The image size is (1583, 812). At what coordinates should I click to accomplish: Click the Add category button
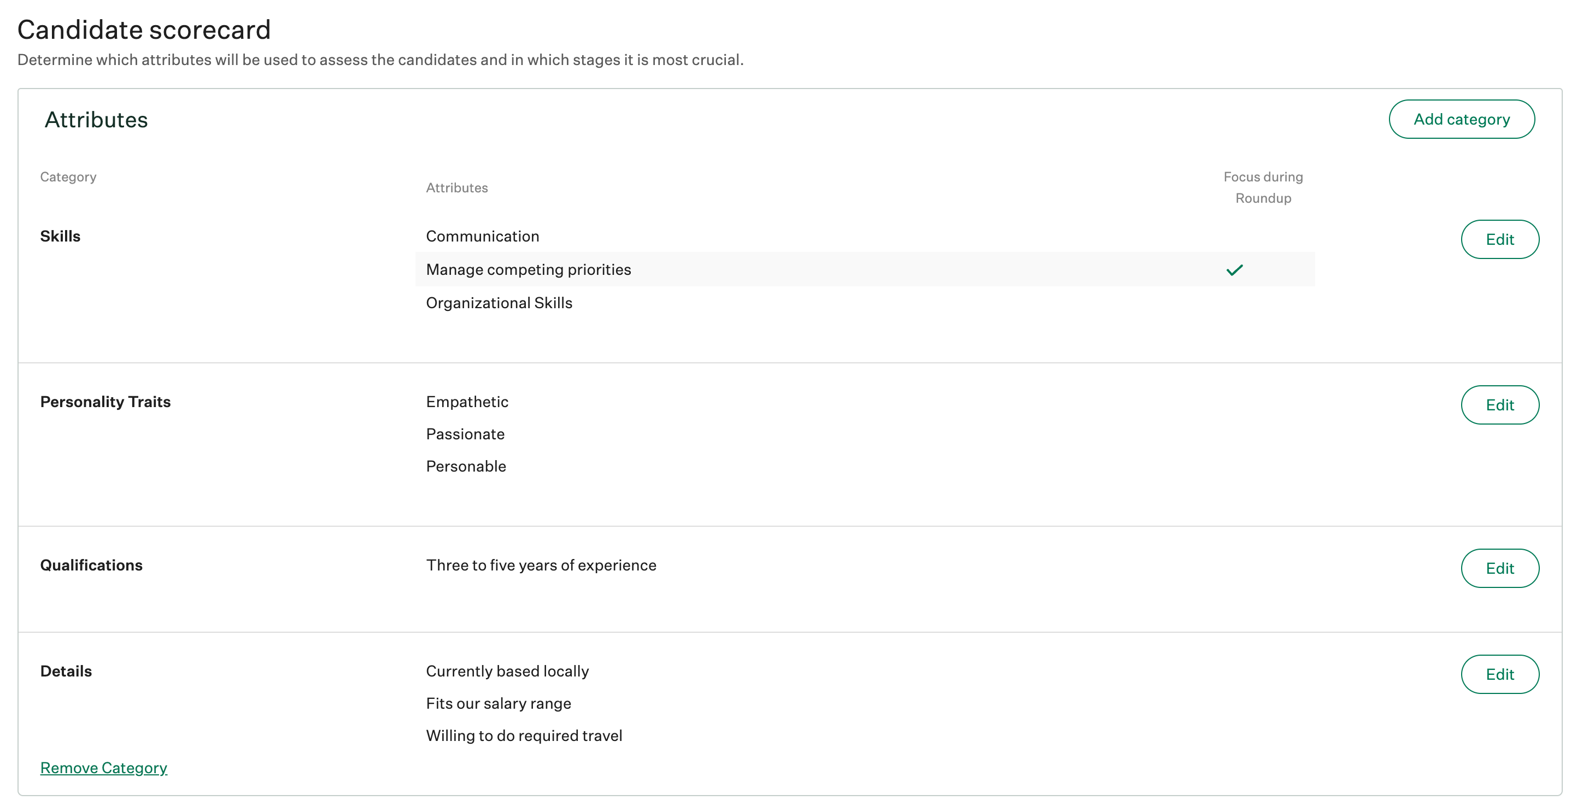[1461, 119]
